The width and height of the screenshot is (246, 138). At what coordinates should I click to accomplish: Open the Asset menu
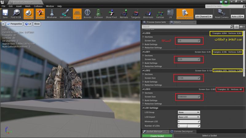tap(19, 6)
